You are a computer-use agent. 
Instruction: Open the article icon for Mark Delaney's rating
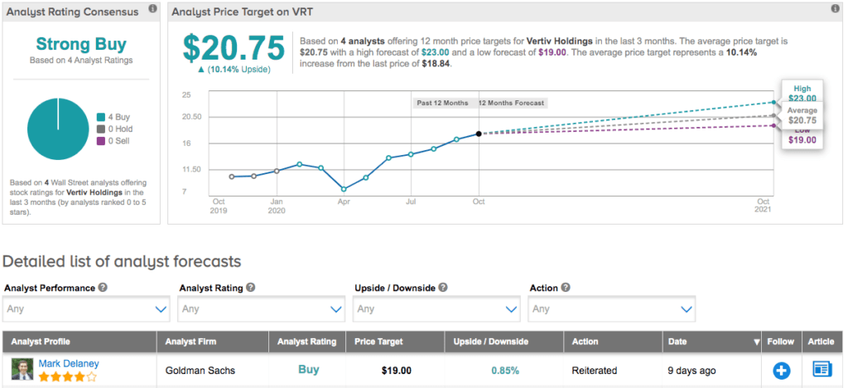coord(821,370)
